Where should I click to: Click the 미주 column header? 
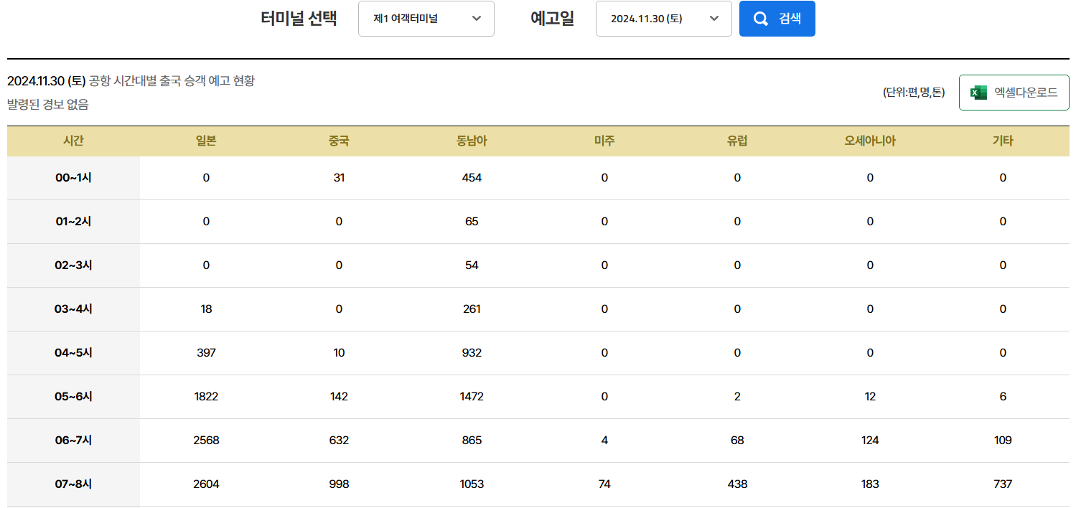(604, 141)
